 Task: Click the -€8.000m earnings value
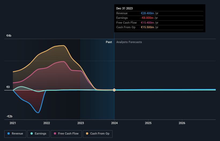(x=147, y=18)
